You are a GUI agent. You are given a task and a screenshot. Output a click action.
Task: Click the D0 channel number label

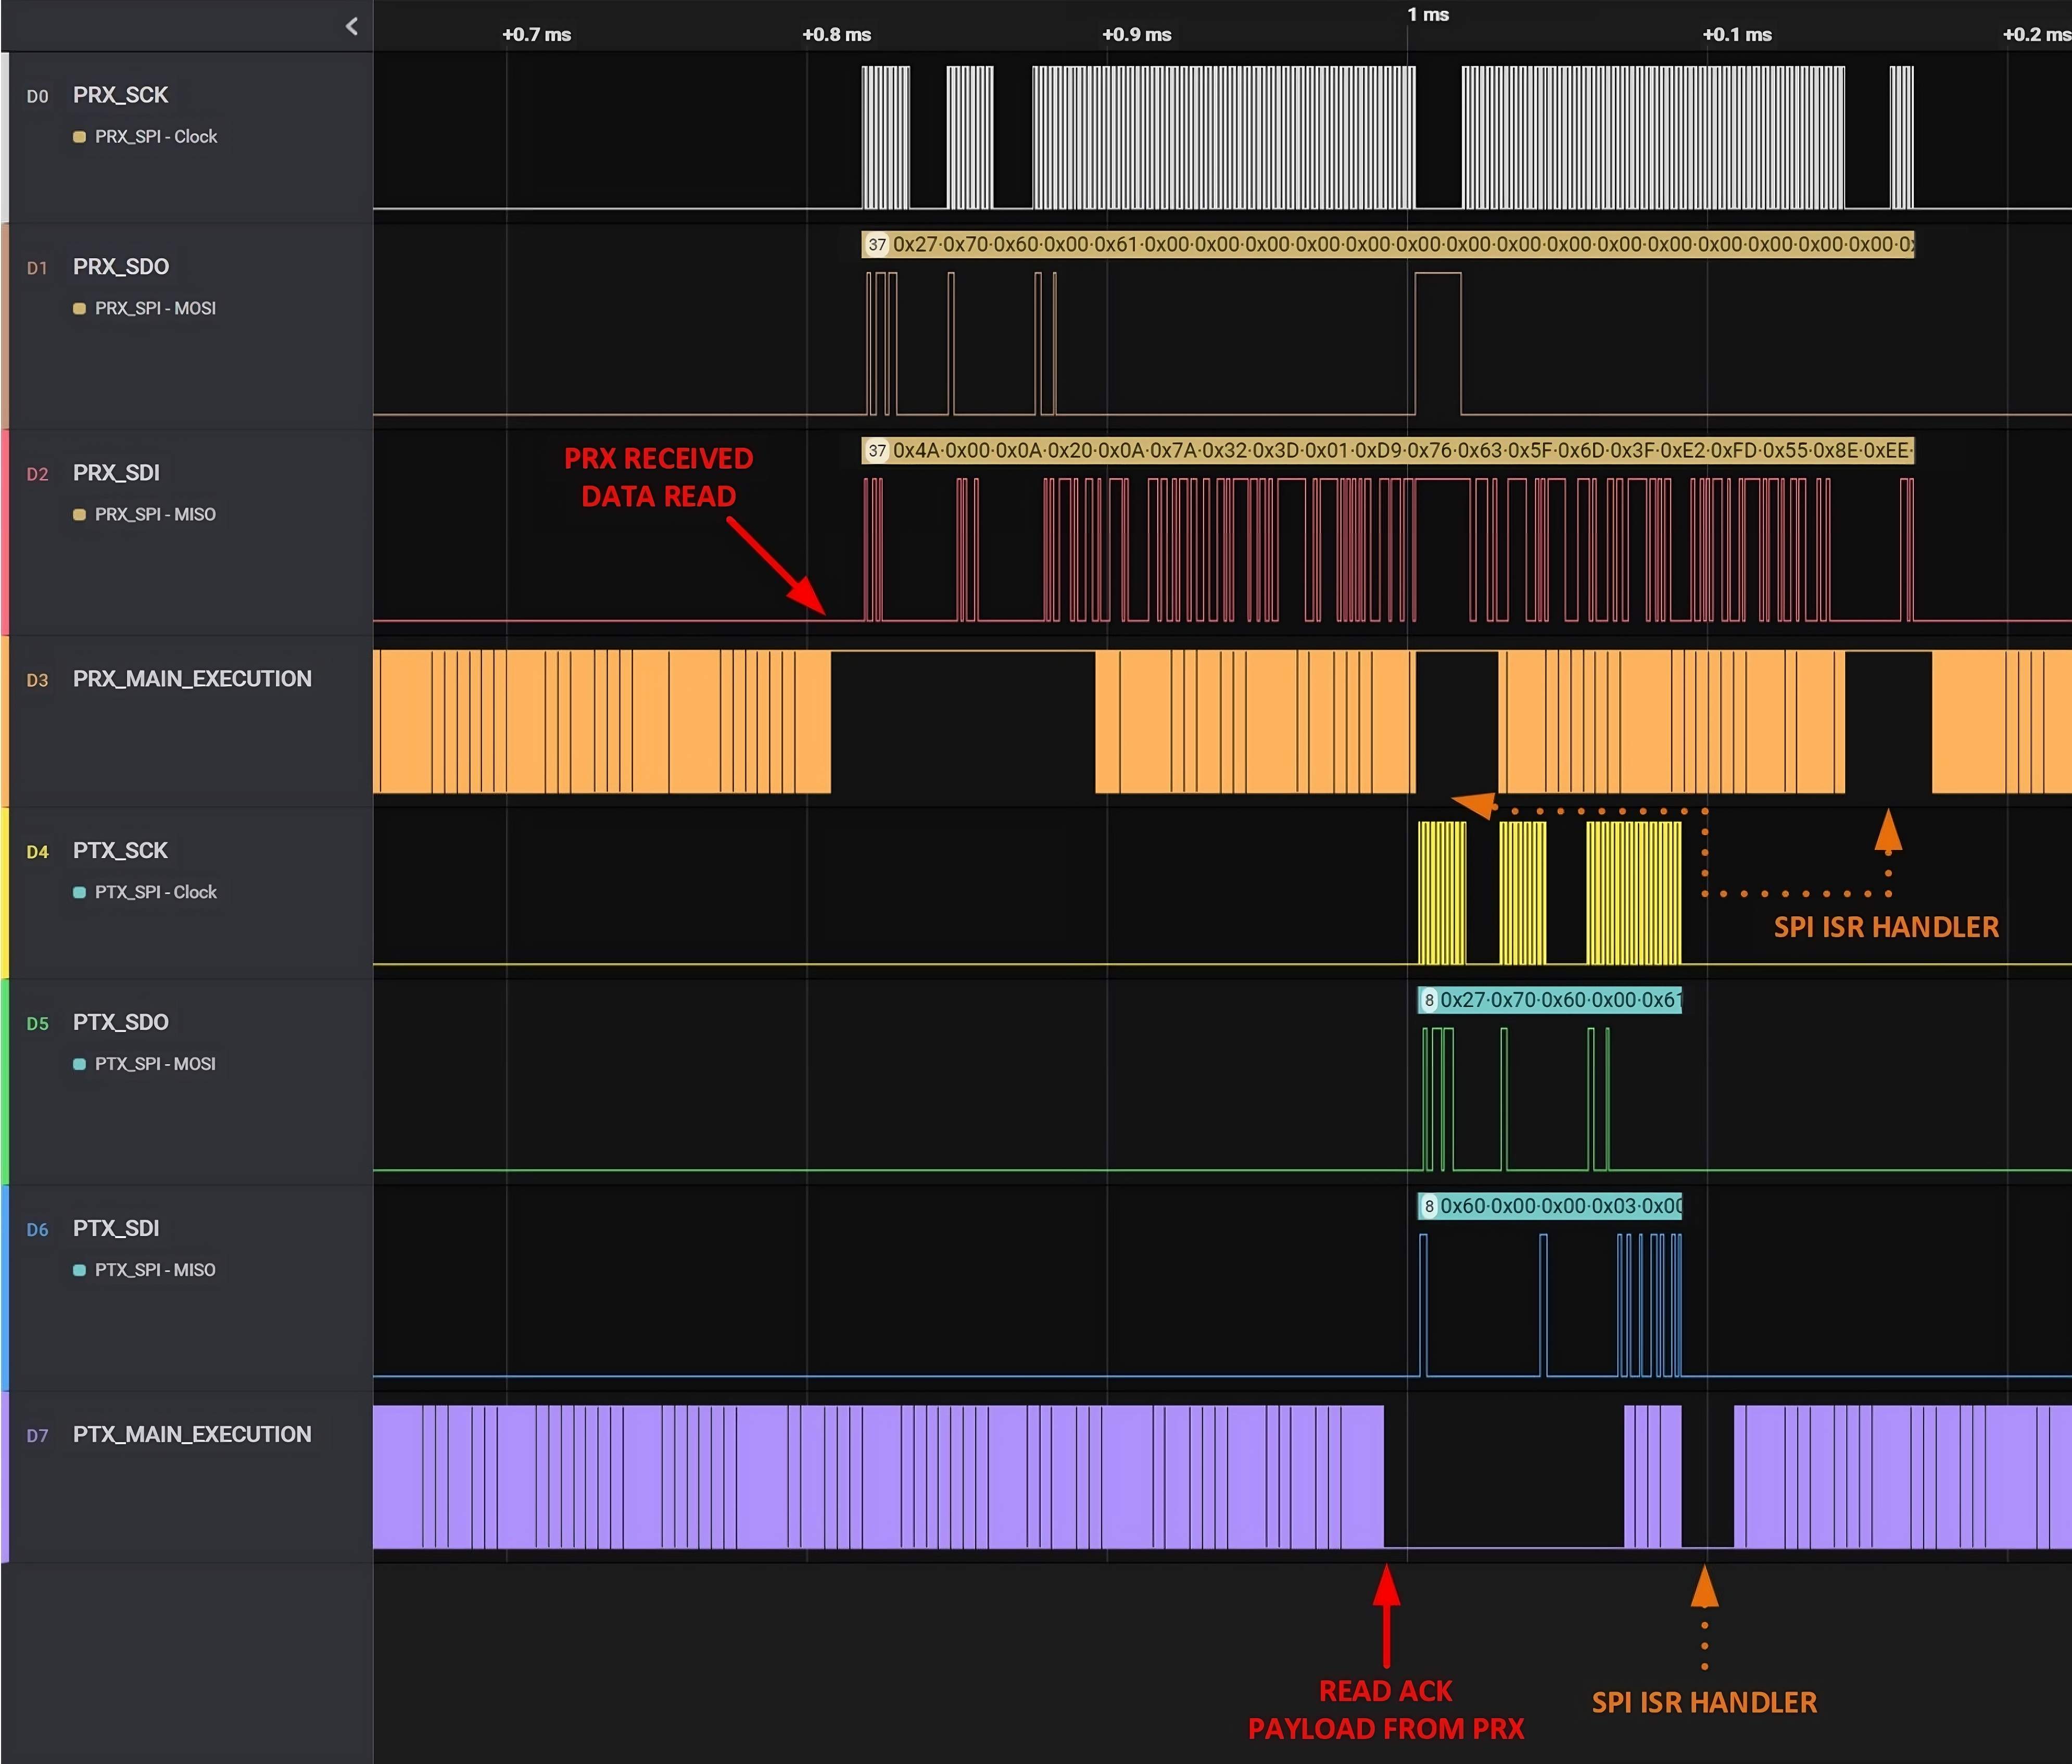(37, 97)
